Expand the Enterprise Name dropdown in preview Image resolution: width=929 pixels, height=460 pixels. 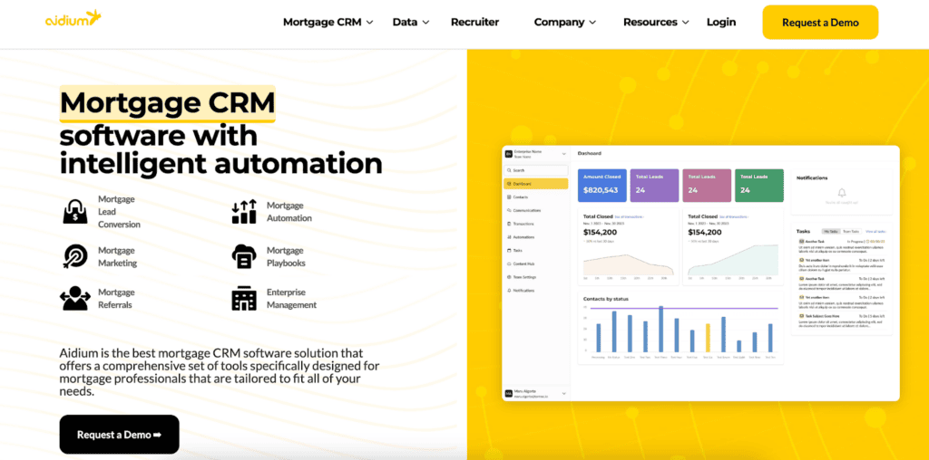(563, 154)
